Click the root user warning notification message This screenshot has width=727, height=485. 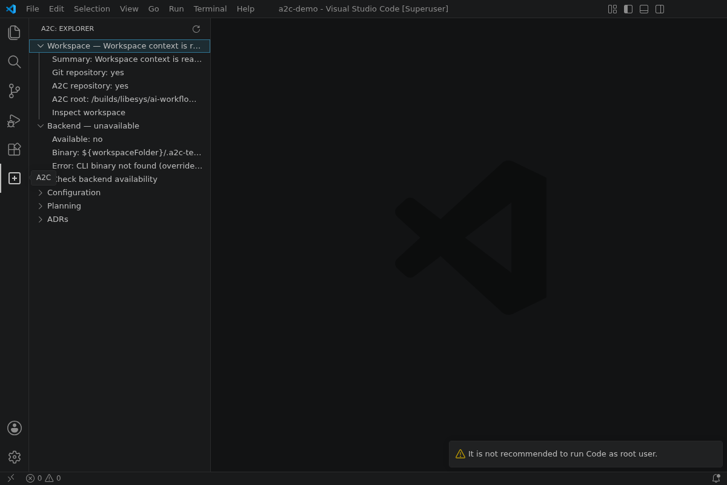563,454
